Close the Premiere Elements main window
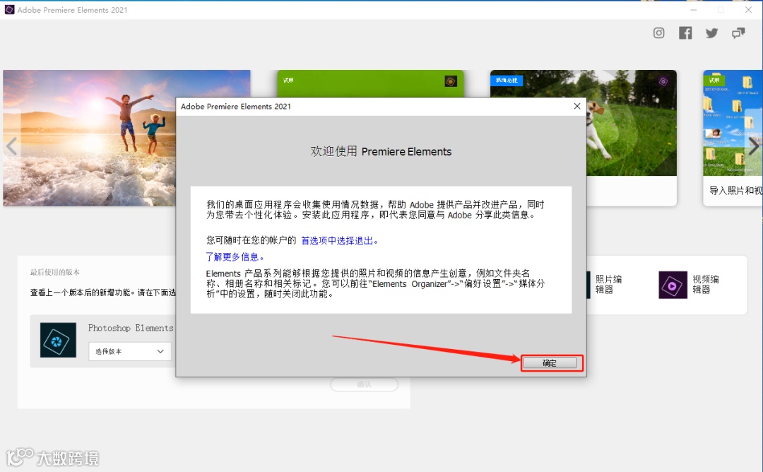This screenshot has height=472, width=763. click(x=748, y=10)
